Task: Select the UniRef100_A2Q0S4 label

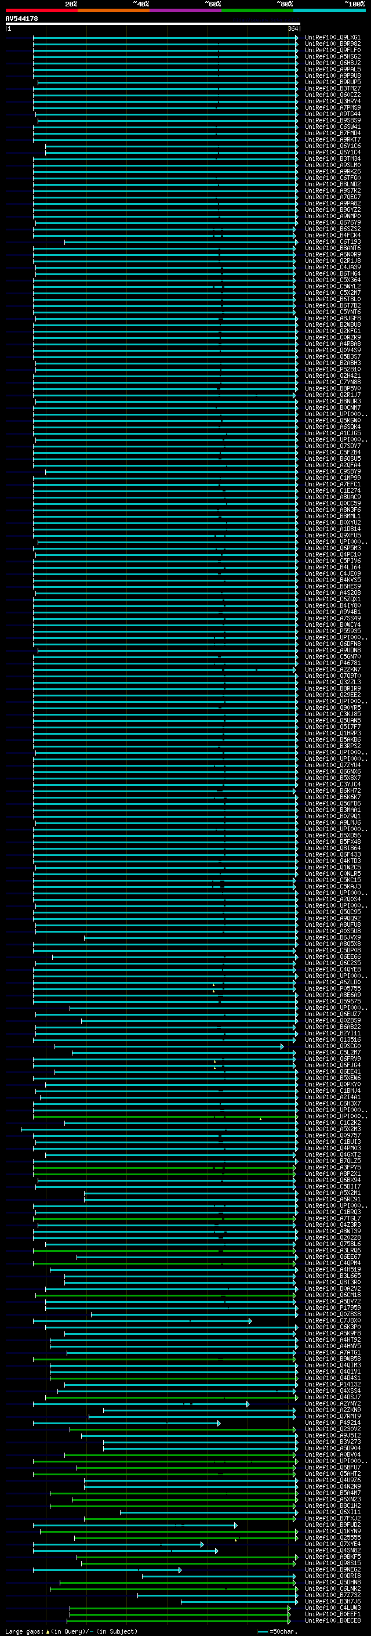Action: pyautogui.click(x=332, y=900)
